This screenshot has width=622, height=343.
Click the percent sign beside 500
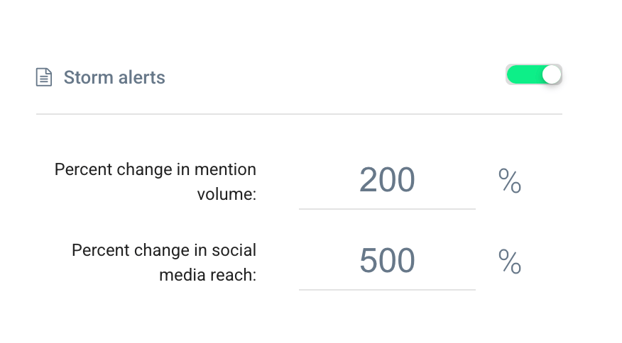pos(510,262)
